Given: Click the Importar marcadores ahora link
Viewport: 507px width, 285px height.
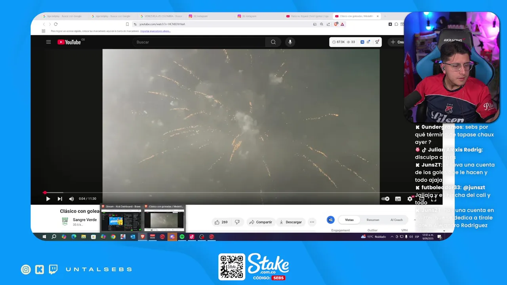Looking at the screenshot, I should coord(155,31).
